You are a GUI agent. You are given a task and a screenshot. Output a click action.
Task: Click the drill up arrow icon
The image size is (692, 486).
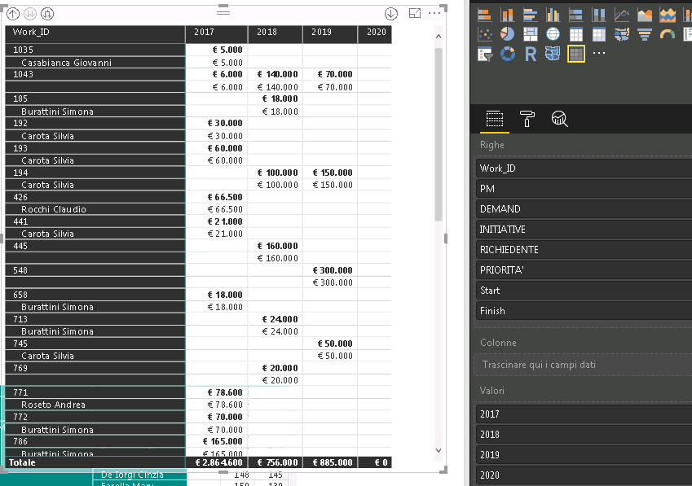click(13, 14)
